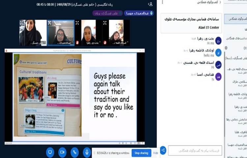This screenshot has height=158, width=247.
Task: Open the shared notes item in sidebar
Action: click(x=236, y=38)
